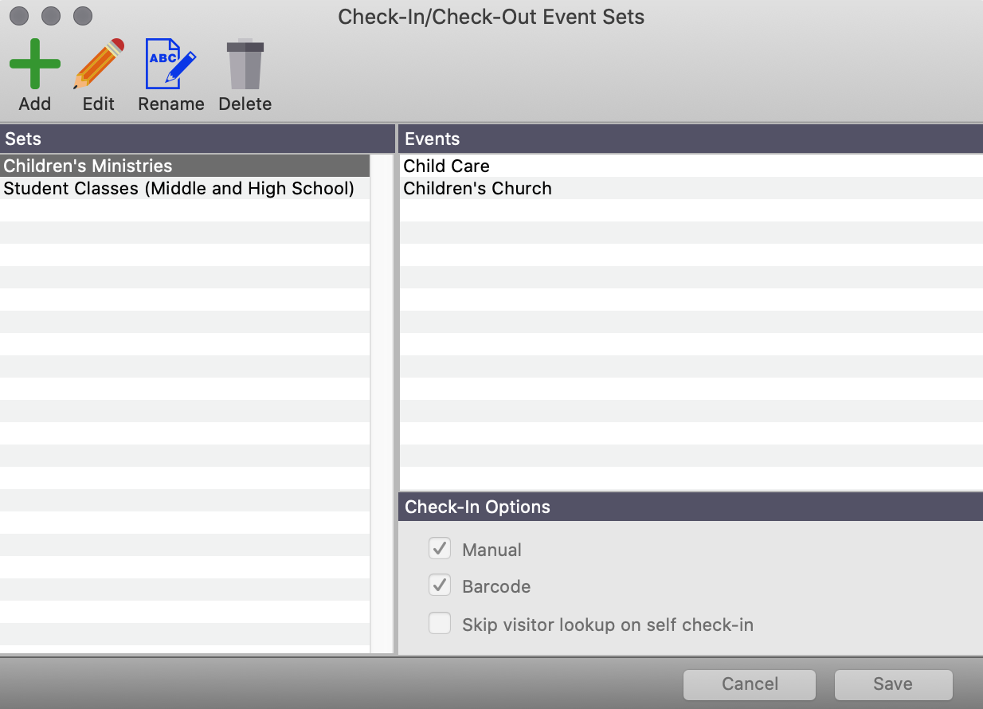Select the Student Classes event set
Viewport: 983px width, 709px height.
tap(178, 189)
